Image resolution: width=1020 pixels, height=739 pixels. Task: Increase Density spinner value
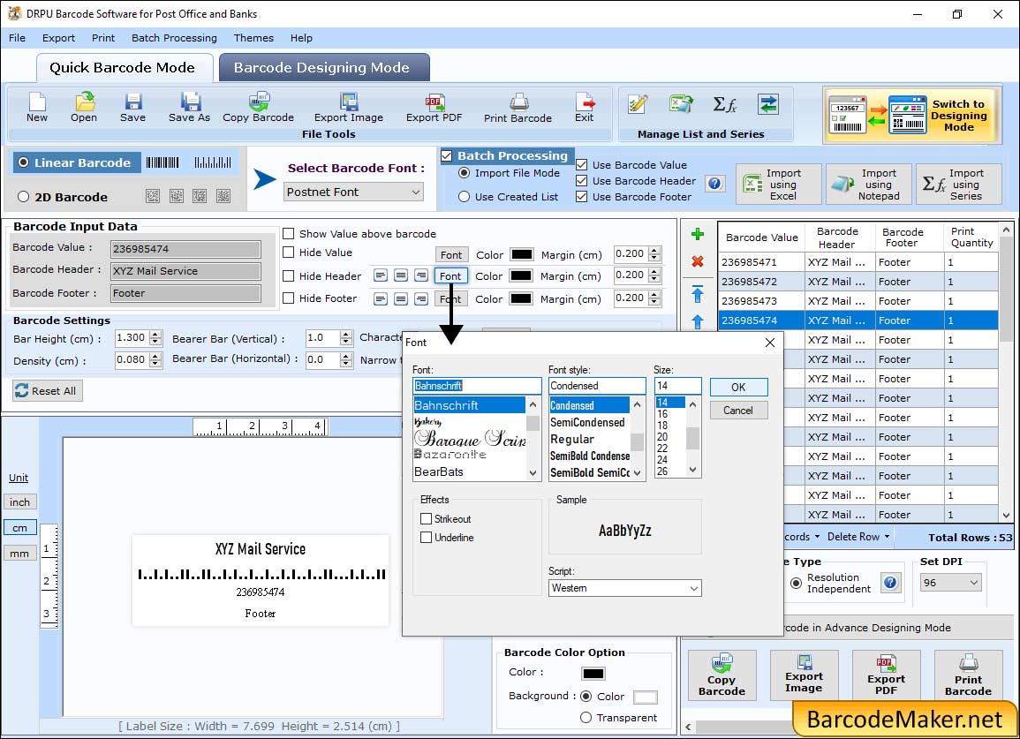tap(155, 357)
